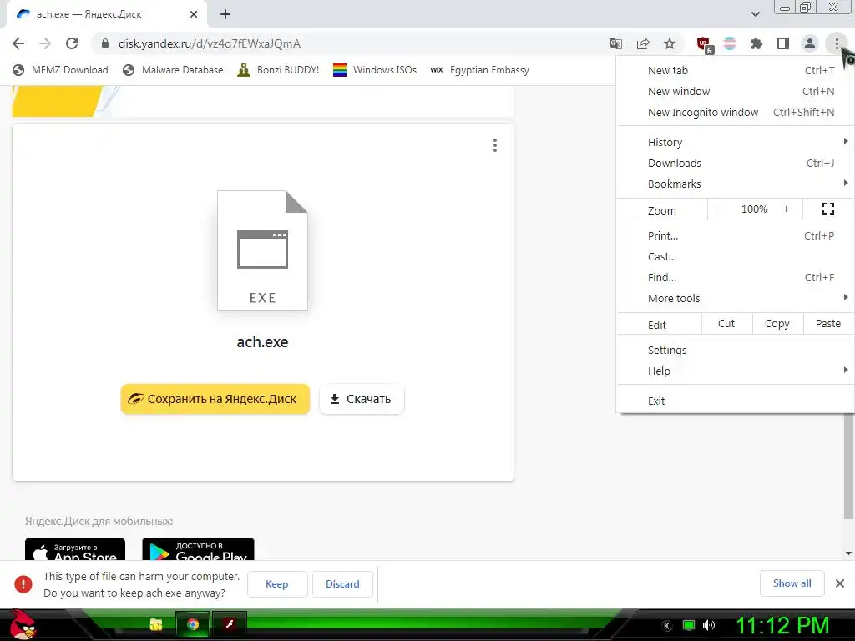Click the volume speaker tray icon

tap(708, 625)
